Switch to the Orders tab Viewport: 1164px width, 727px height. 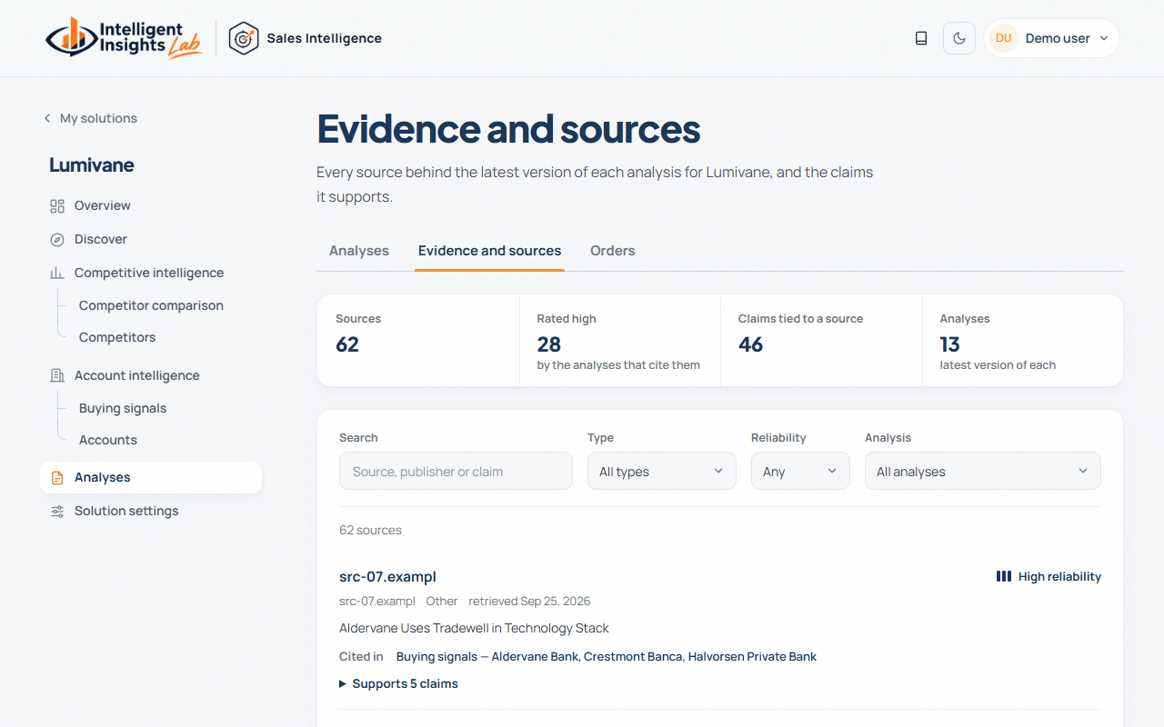613,251
